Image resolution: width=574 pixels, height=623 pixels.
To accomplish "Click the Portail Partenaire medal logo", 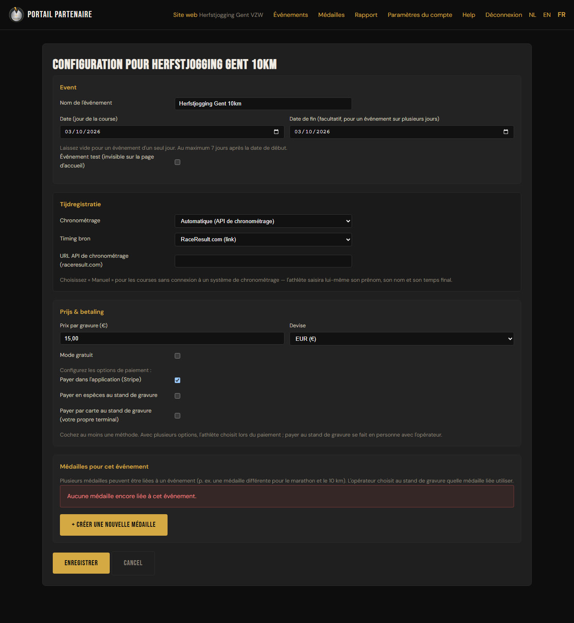I will coord(16,15).
